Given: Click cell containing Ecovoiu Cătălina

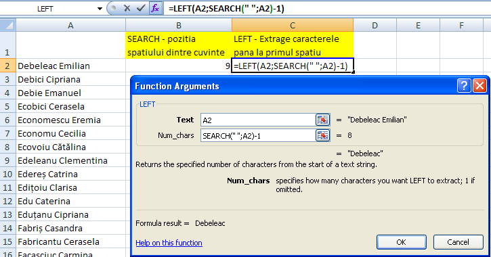Looking at the screenshot, I should (x=70, y=147).
